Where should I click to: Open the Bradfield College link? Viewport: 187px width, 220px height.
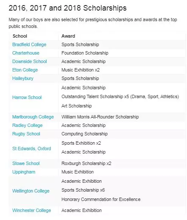pos(29,44)
